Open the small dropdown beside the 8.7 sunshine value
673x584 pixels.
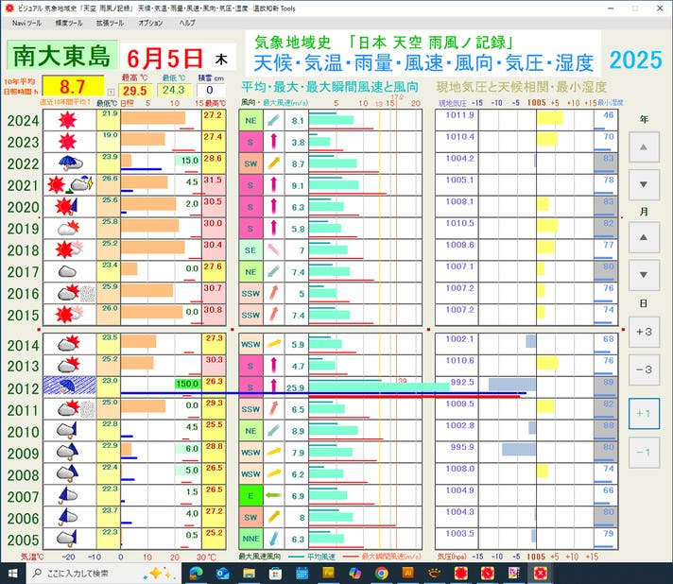112,93
